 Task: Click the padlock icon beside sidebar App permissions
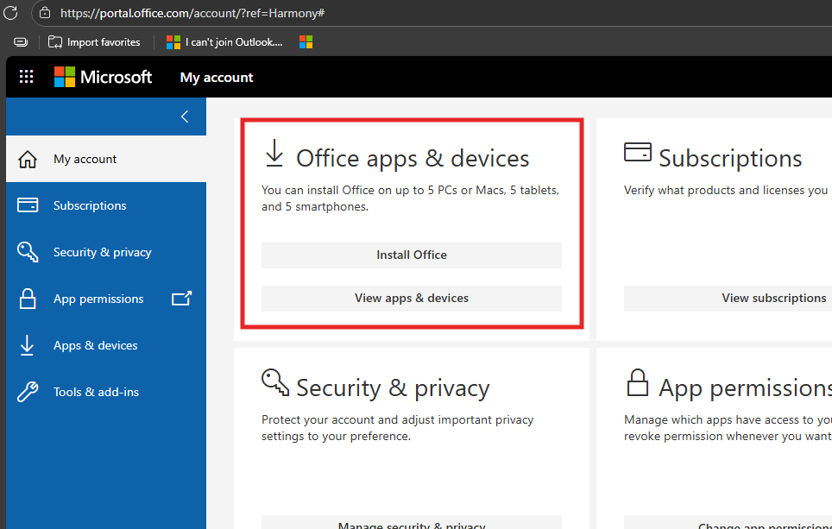28,299
